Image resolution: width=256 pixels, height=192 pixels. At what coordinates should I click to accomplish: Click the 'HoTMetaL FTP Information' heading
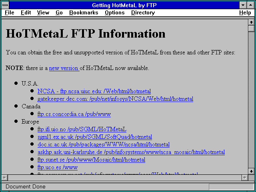tap(86, 34)
